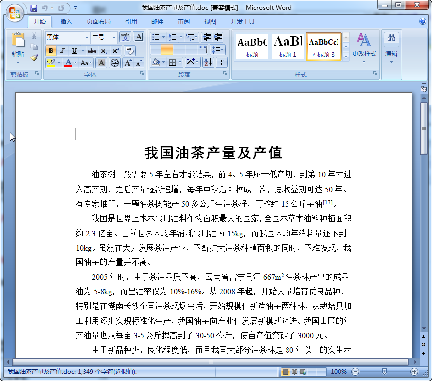Click the superscript icon
This screenshot has width=432, height=381.
(x=115, y=51)
